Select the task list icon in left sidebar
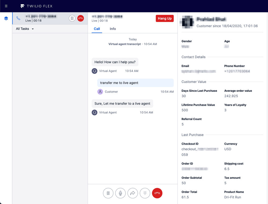This screenshot has width=268, height=204. click(6, 18)
